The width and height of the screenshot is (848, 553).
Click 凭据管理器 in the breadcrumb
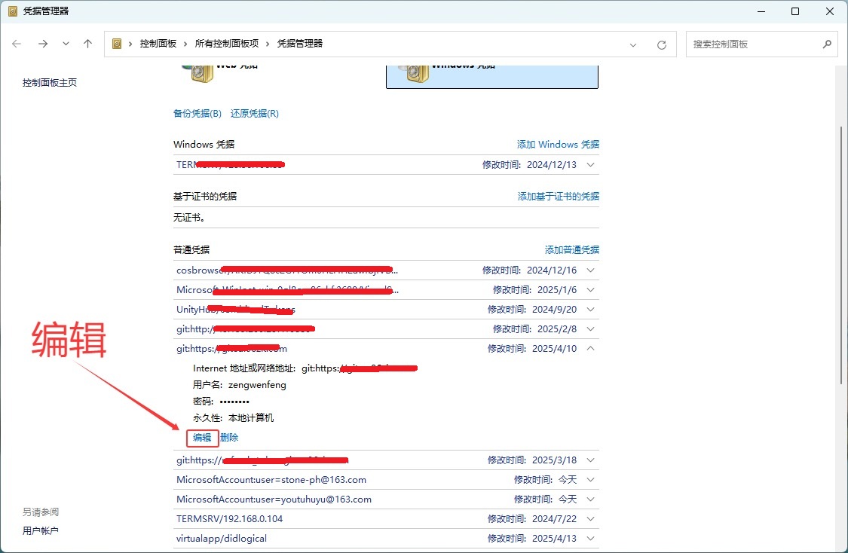[299, 43]
